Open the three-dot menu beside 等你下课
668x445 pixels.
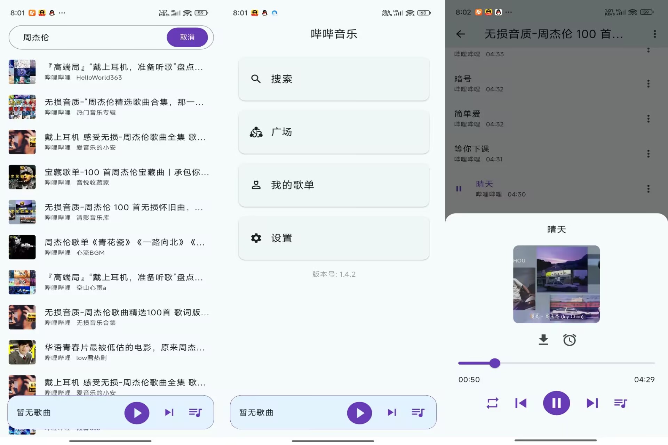click(x=649, y=154)
